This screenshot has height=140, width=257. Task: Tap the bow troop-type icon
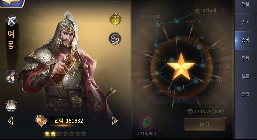(x=11, y=21)
